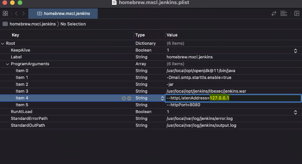Select the Item 5 row
Image resolution: width=302 pixels, height=164 pixels.
(x=151, y=105)
